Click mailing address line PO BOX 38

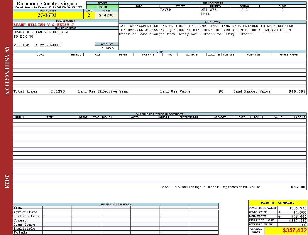tap(23, 37)
